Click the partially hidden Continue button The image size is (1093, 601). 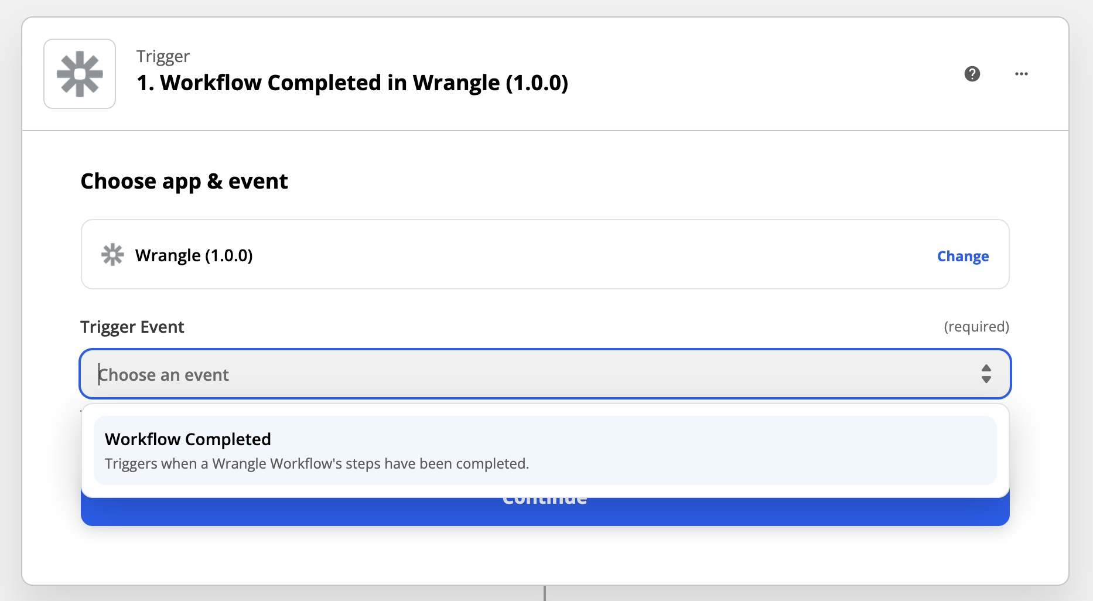coord(545,511)
